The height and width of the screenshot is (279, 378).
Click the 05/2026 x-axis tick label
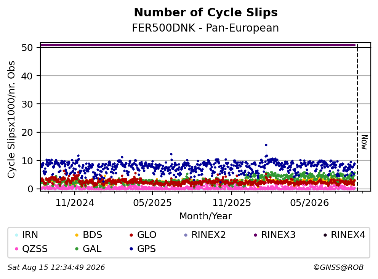309,203
